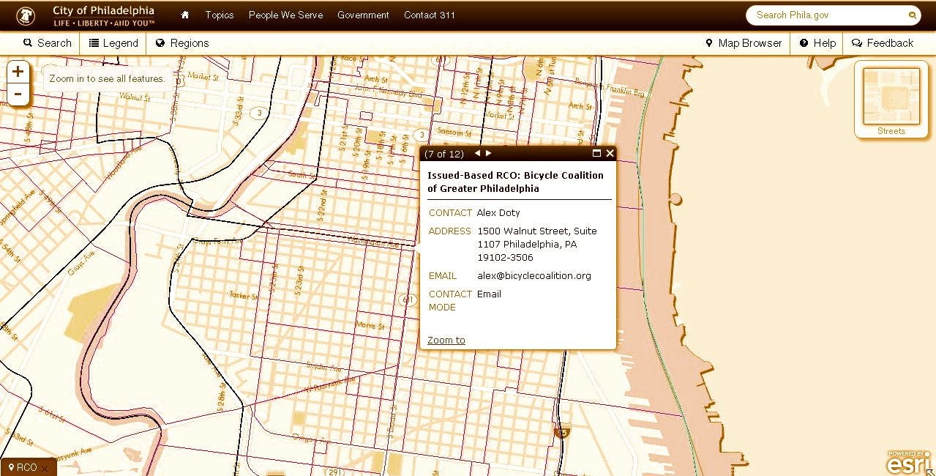The image size is (936, 476).
Task: Click the (7 of 12) counter text
Action: click(444, 154)
